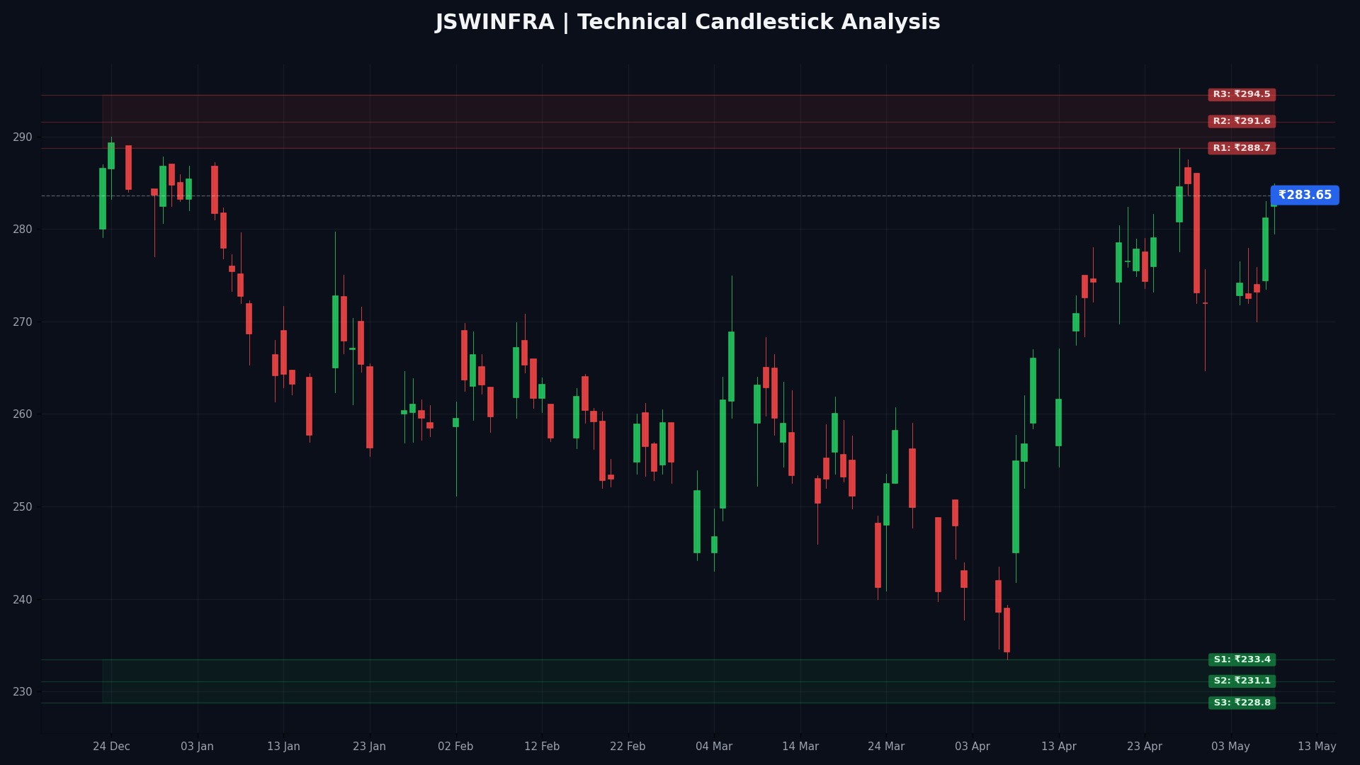Screen dimensions: 1360x765
Task: Click the 23 Apr date label
Action: pos(1145,747)
